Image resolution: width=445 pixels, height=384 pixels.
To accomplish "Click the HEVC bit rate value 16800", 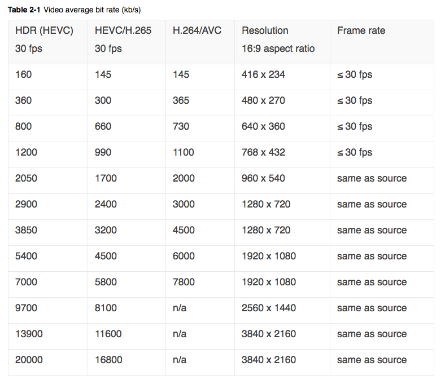I will click(108, 360).
